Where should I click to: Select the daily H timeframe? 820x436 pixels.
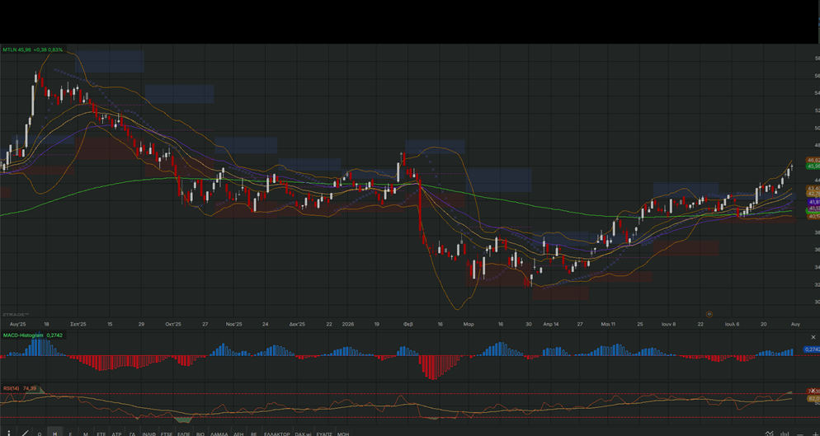click(x=55, y=434)
